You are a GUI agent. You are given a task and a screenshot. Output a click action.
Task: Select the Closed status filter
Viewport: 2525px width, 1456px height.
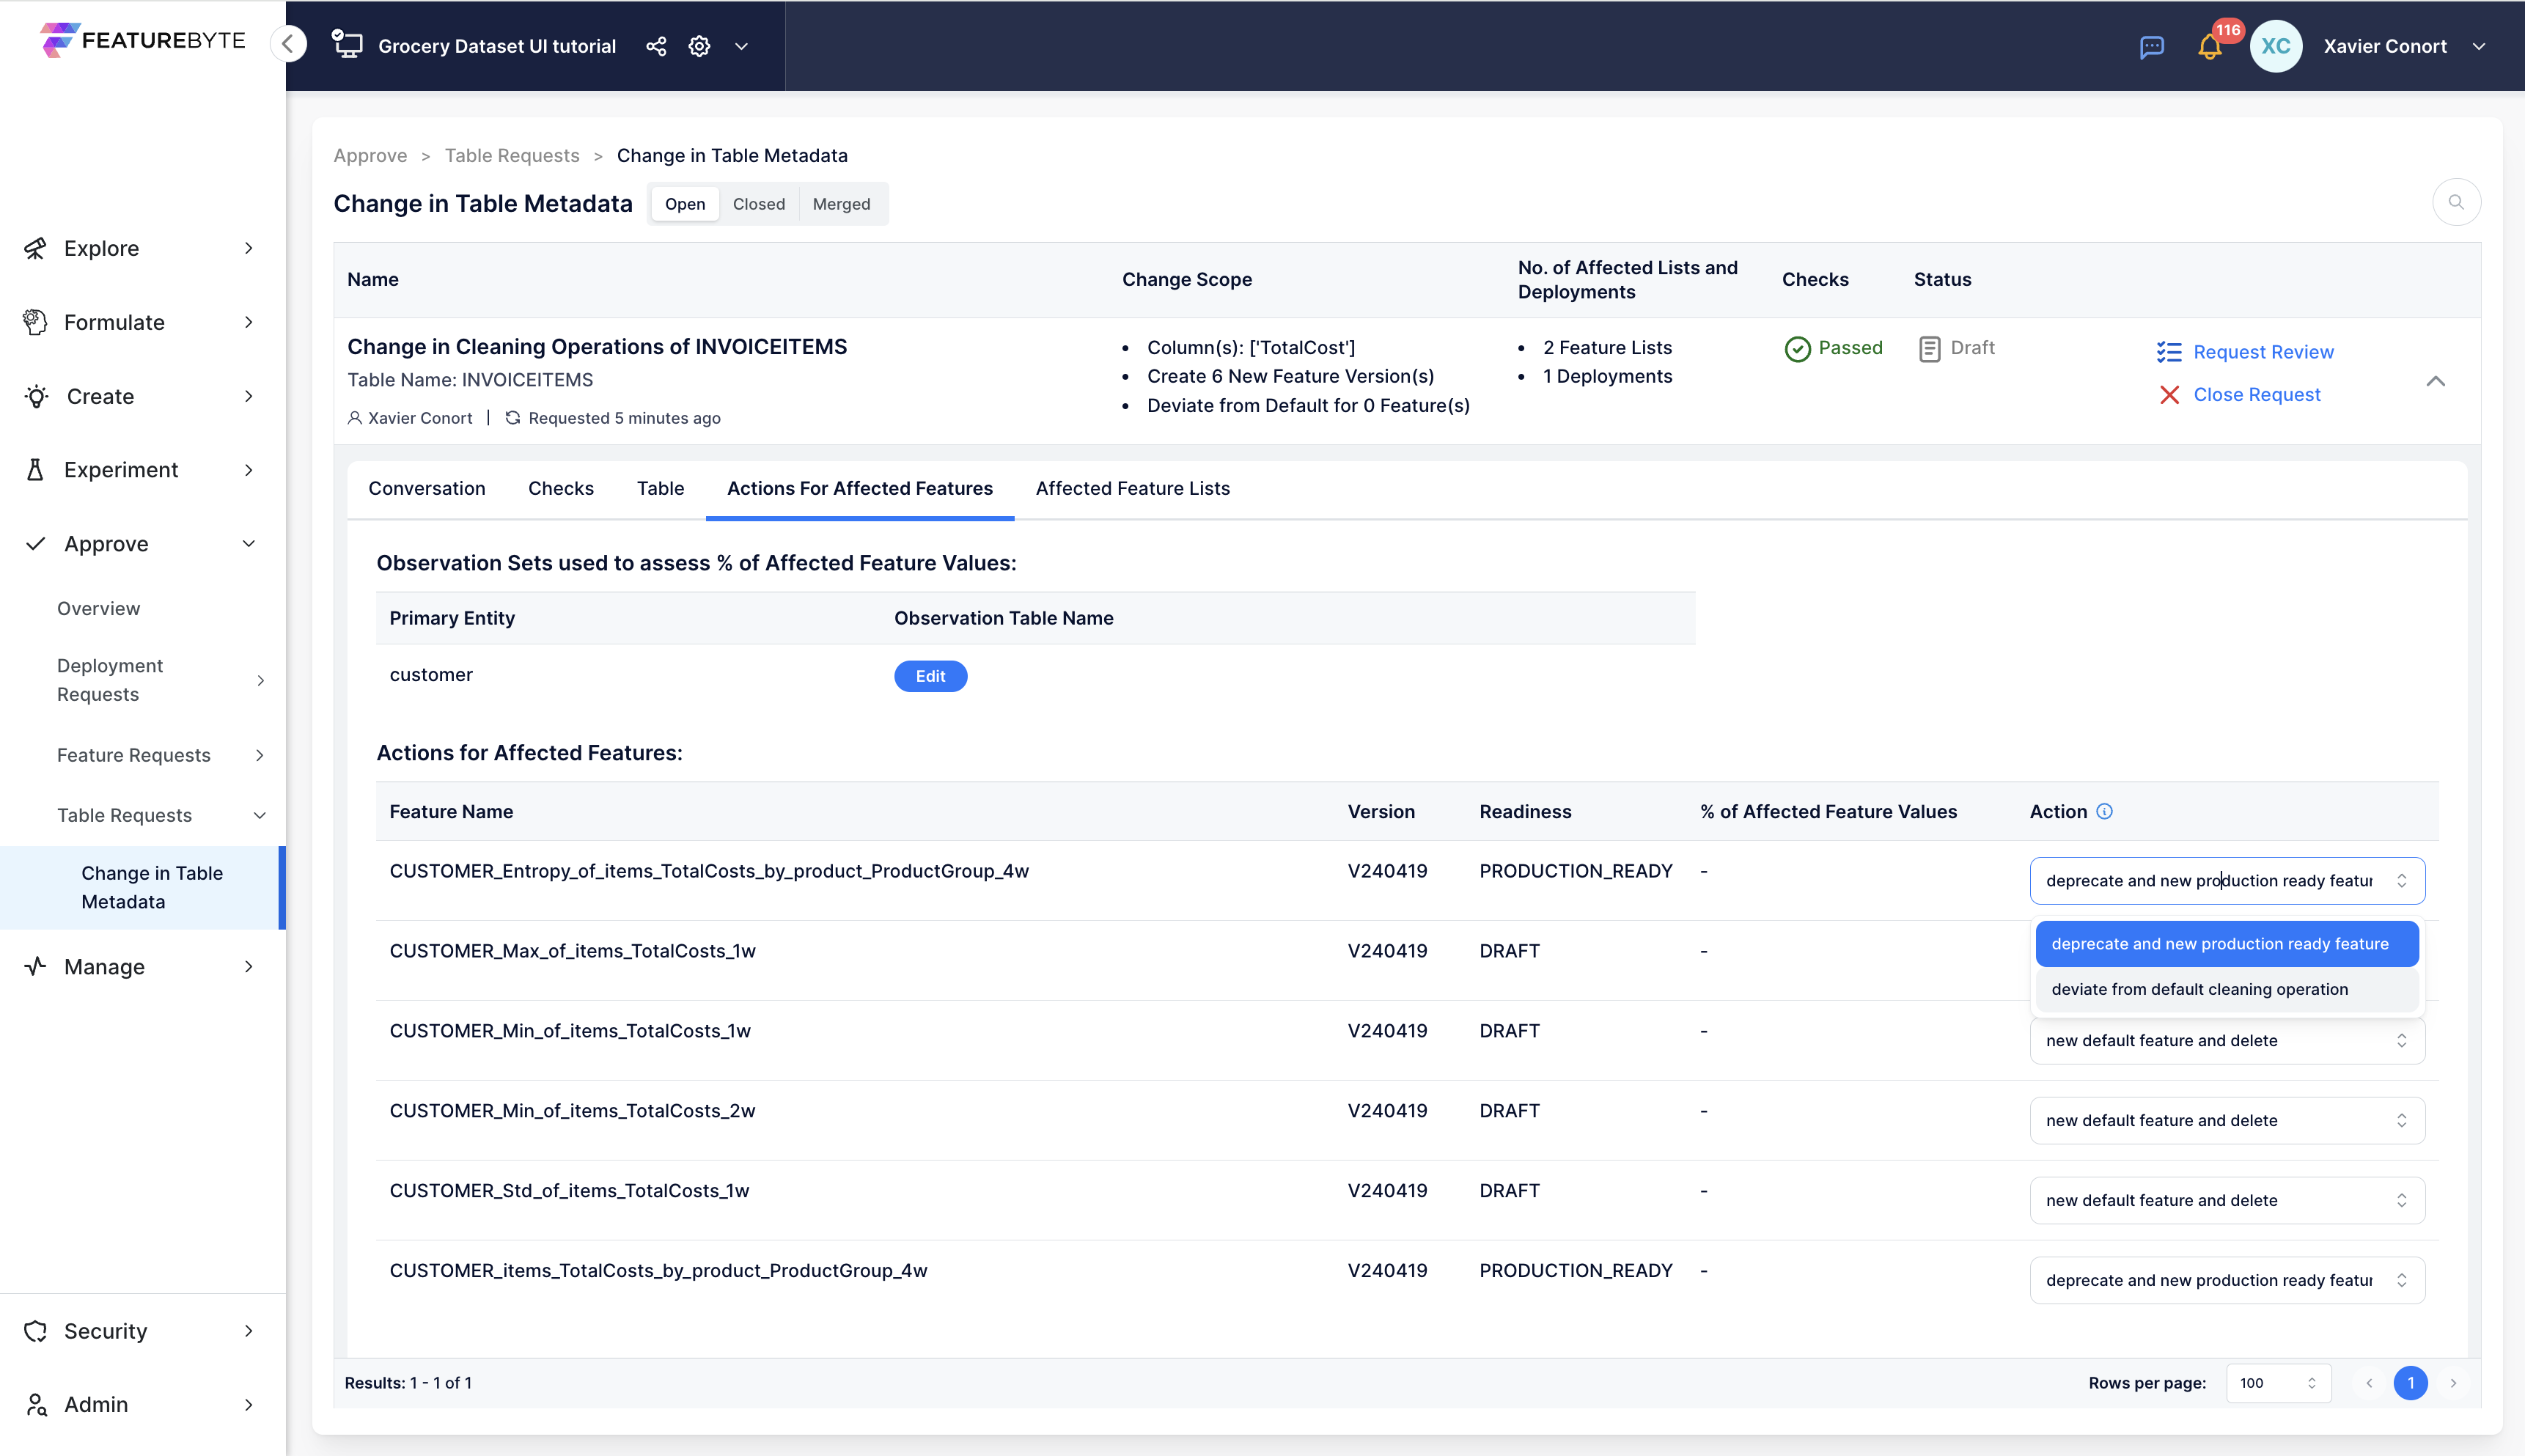point(759,204)
